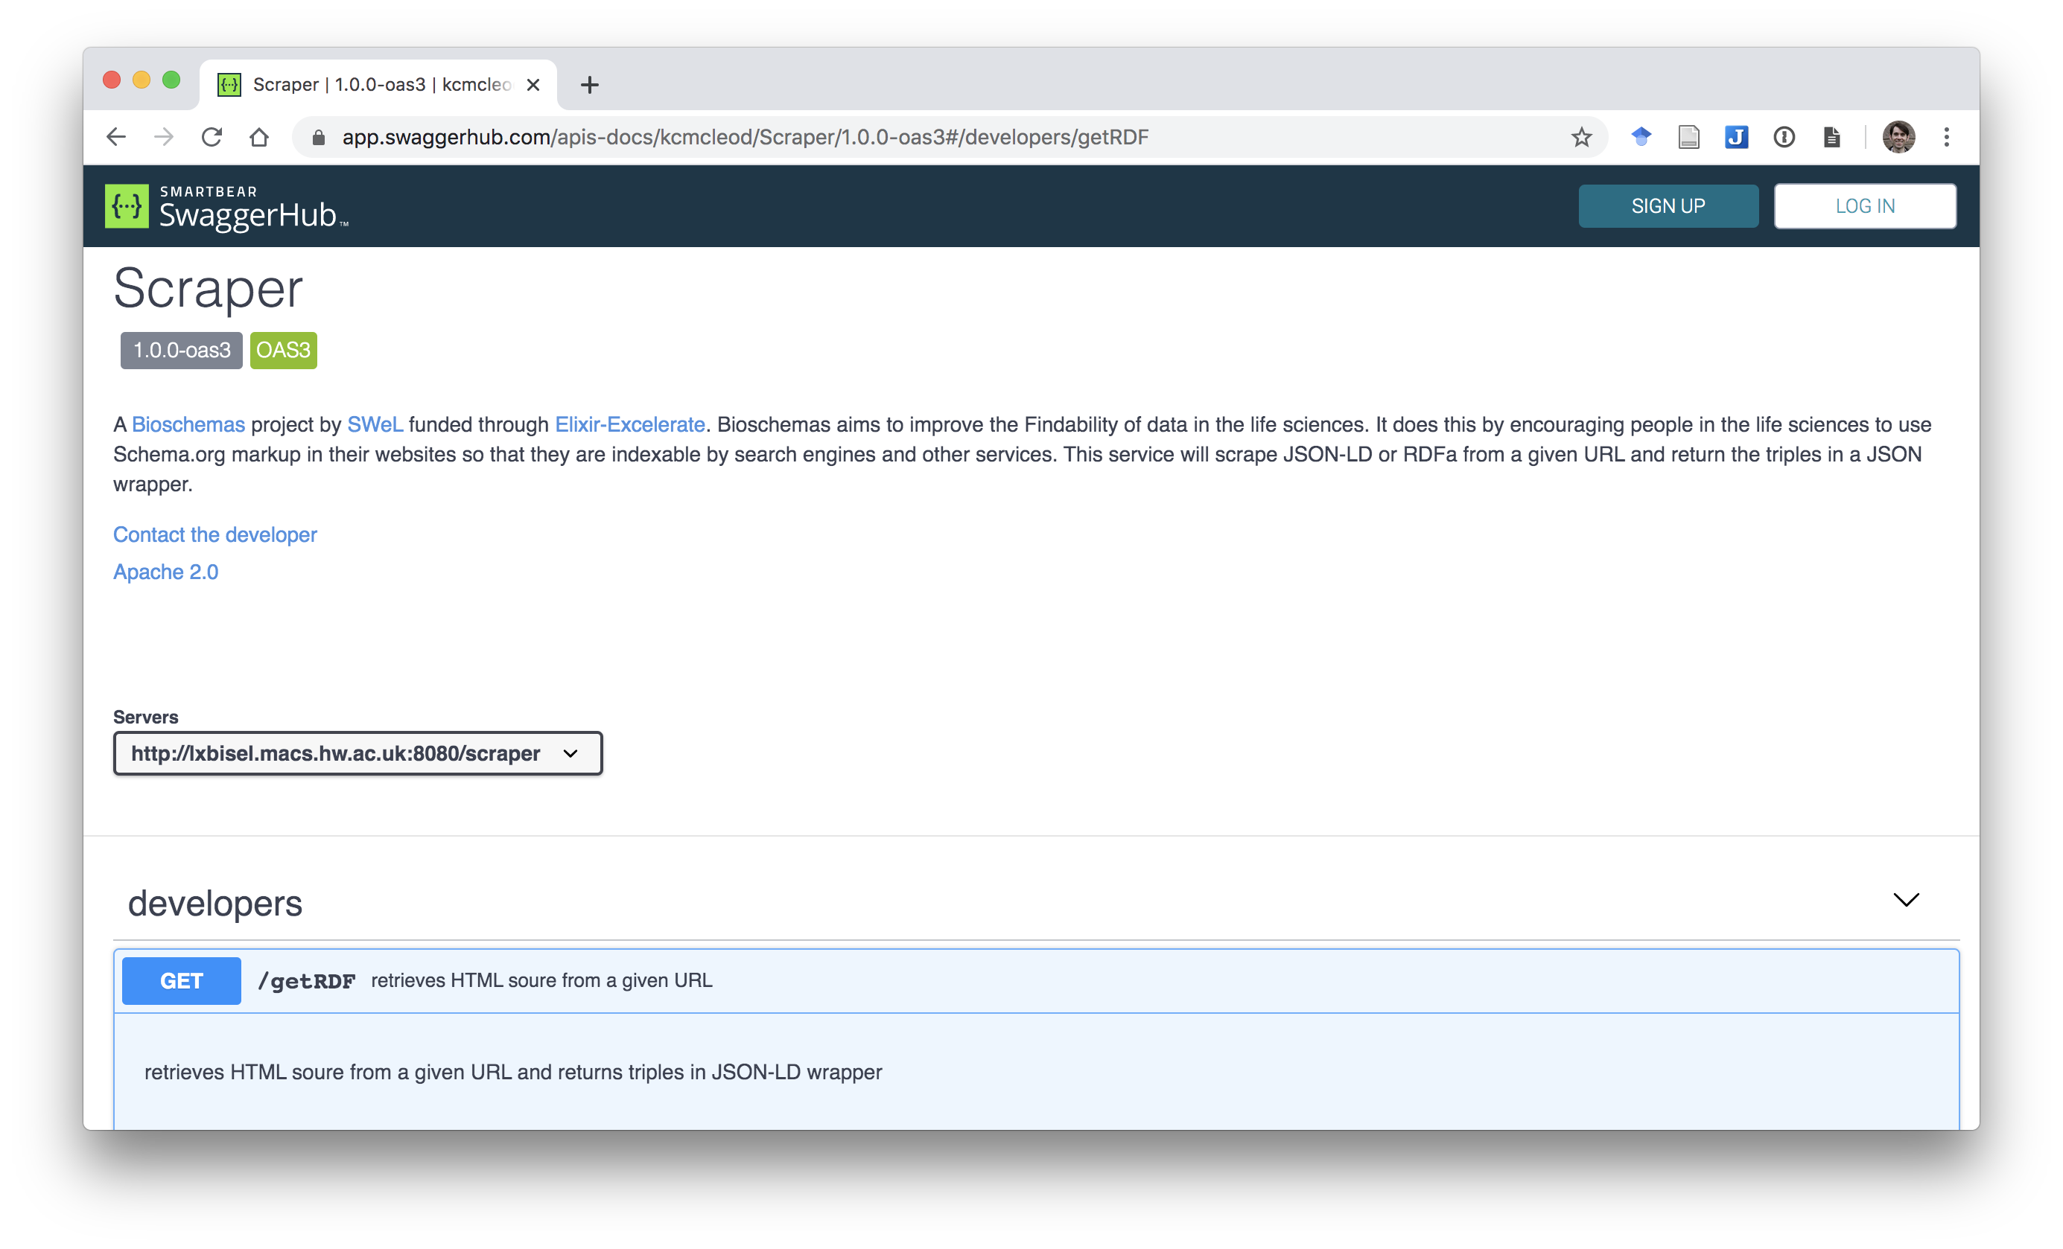Click the OAS3 version badge

pyautogui.click(x=285, y=349)
